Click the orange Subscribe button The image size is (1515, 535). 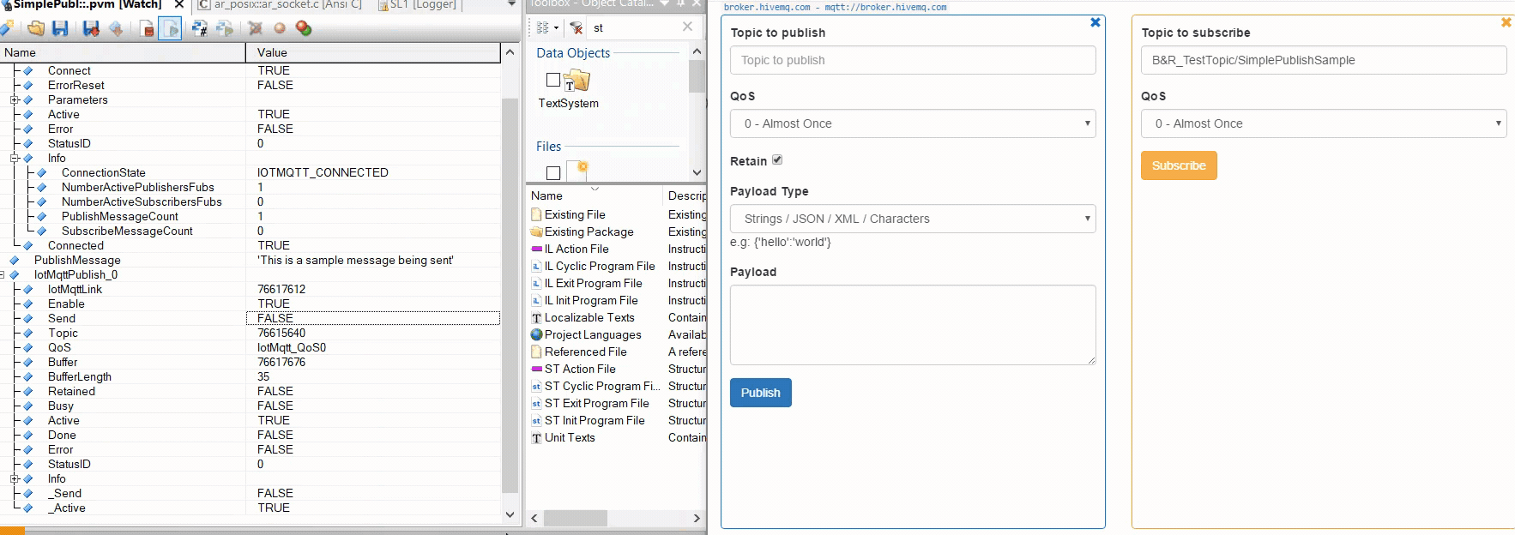coord(1179,165)
